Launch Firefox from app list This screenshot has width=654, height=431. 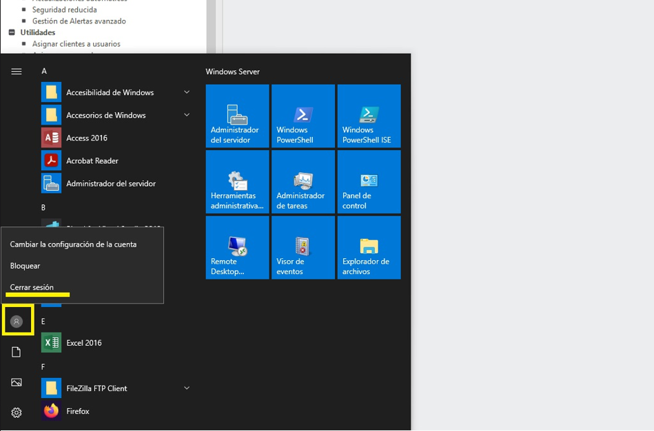[116, 412]
